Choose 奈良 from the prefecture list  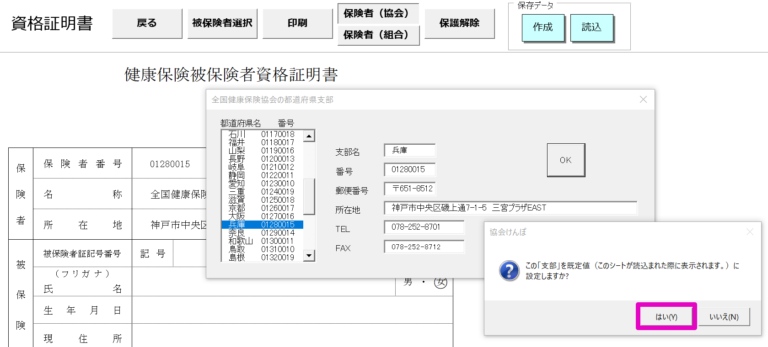pos(262,233)
